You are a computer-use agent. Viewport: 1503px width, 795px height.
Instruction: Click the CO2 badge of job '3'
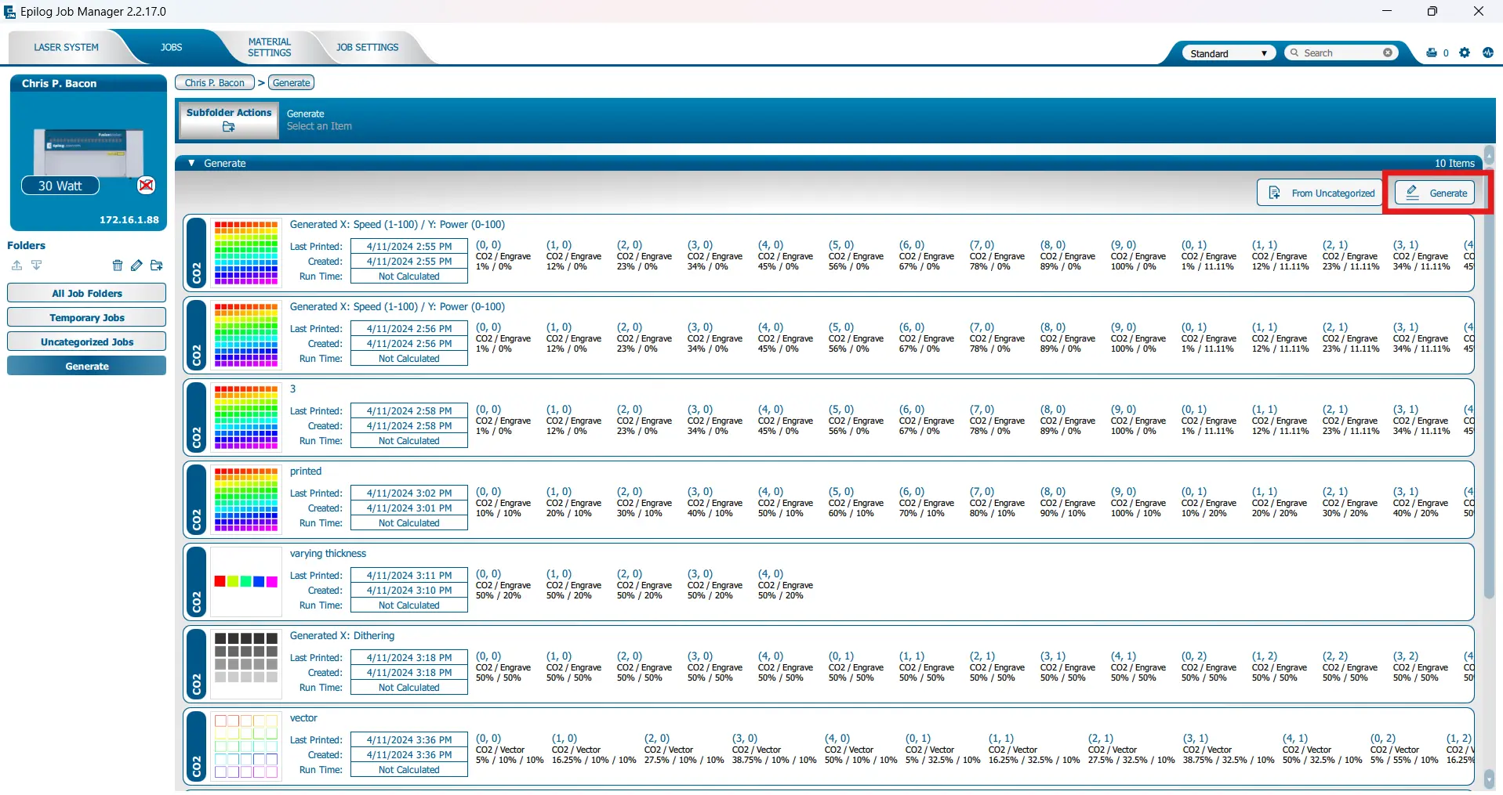pyautogui.click(x=197, y=417)
